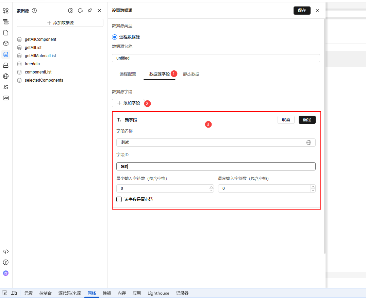Click the variables (VAR) sidebar icon
The image size is (366, 298).
pos(5,98)
